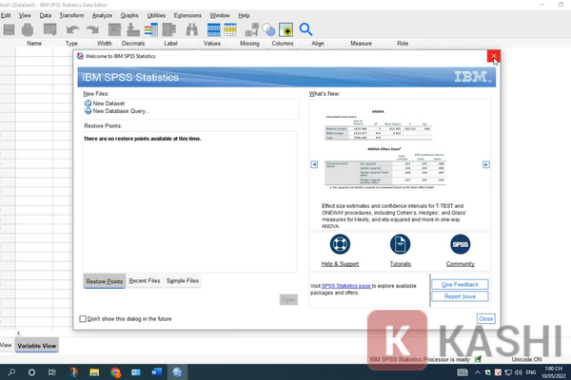Click the Redo arrow icon
This screenshot has height=380, width=571.
point(92,29)
